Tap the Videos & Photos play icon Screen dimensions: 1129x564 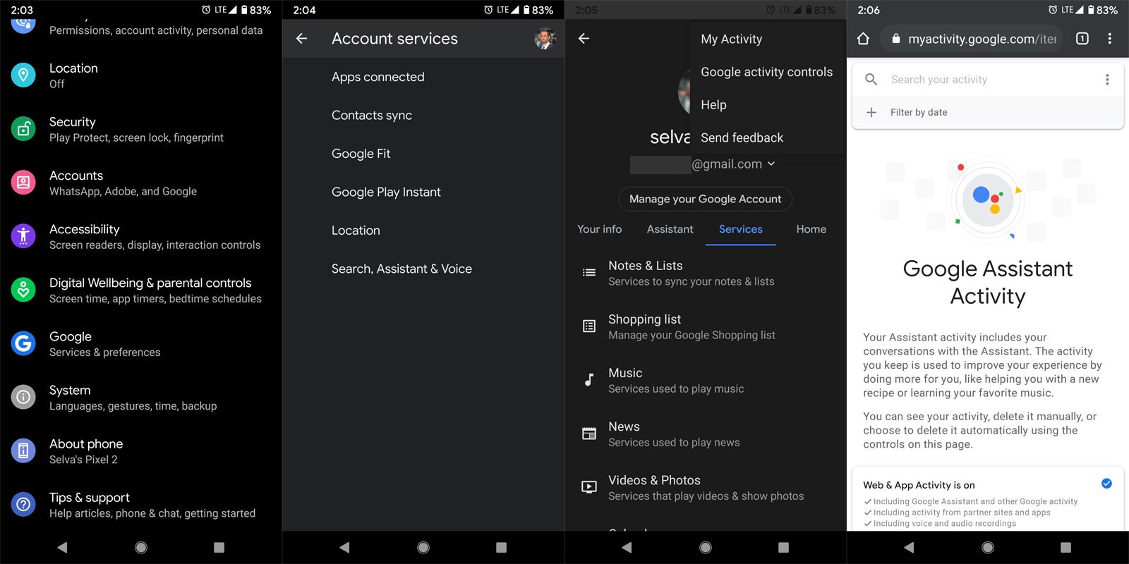click(x=588, y=487)
